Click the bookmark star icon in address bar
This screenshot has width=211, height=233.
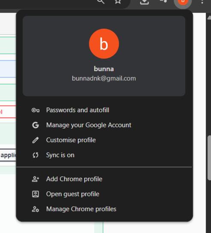[x=118, y=1]
